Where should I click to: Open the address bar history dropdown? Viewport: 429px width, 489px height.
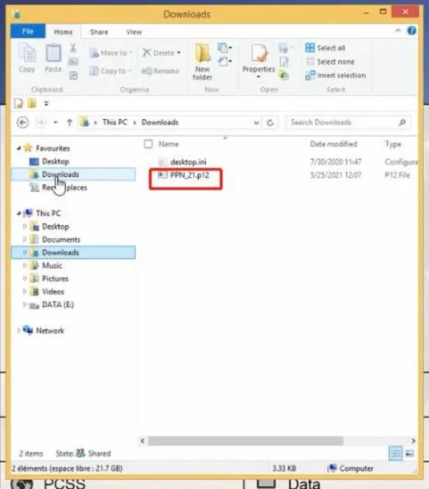pyautogui.click(x=256, y=123)
